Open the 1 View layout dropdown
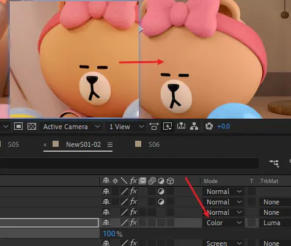Screen dimensions: 291x246 click(x=127, y=127)
